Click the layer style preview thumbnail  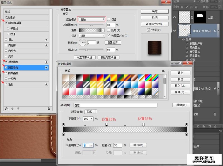click(x=155, y=48)
